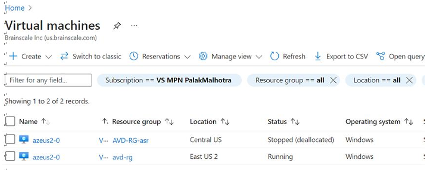The width and height of the screenshot is (433, 170).
Task: Click the plus Create icon
Action: coord(13,57)
